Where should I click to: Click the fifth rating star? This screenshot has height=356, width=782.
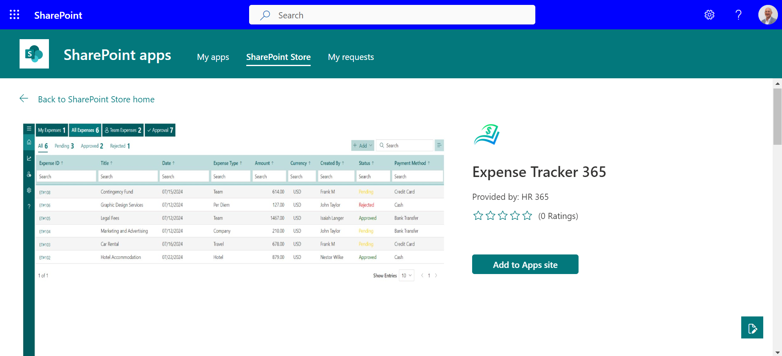527,216
